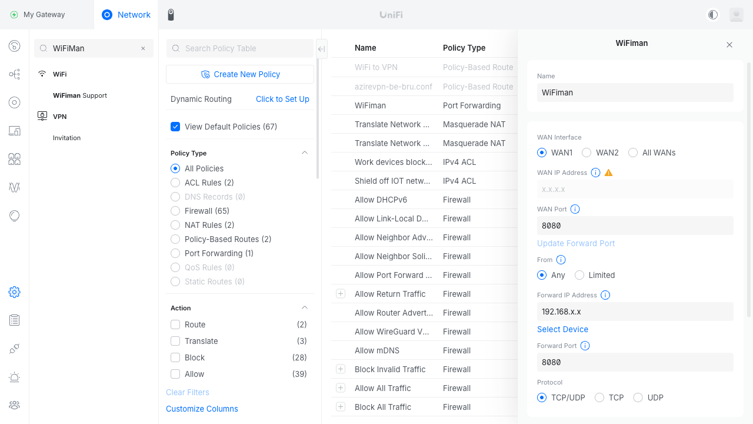
Task: Open the System Log list icon
Action: tap(15, 320)
